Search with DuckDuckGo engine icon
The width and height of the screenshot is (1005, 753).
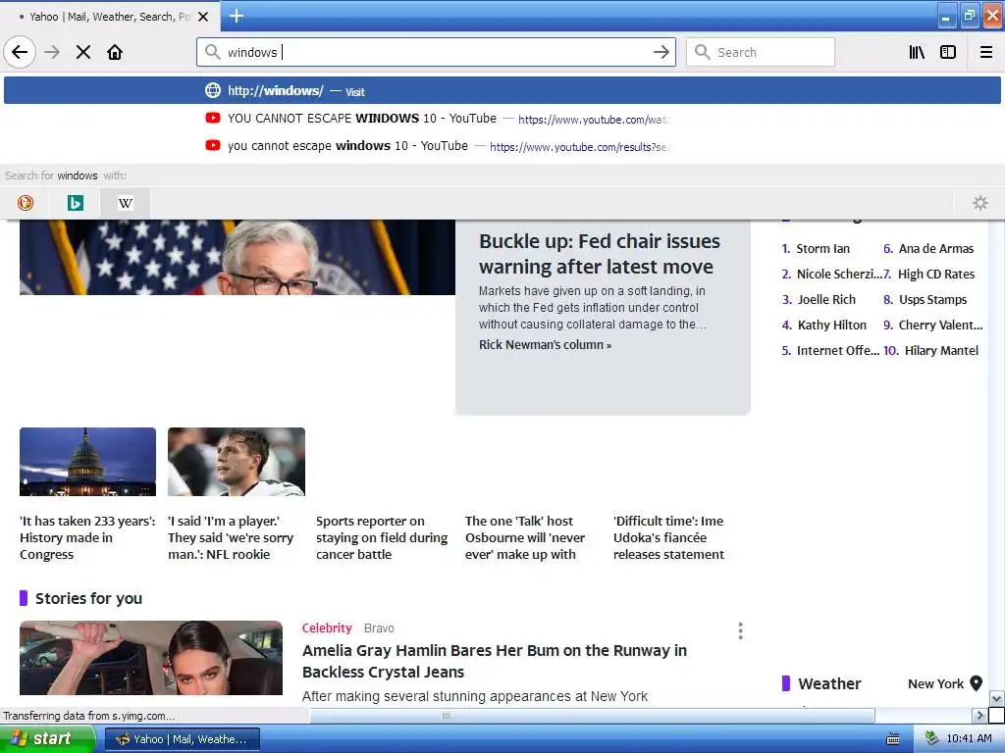pyautogui.click(x=26, y=203)
